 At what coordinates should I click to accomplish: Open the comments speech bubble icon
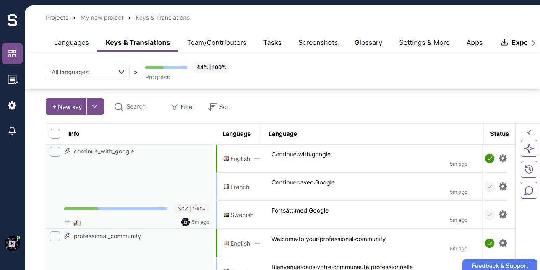click(529, 190)
